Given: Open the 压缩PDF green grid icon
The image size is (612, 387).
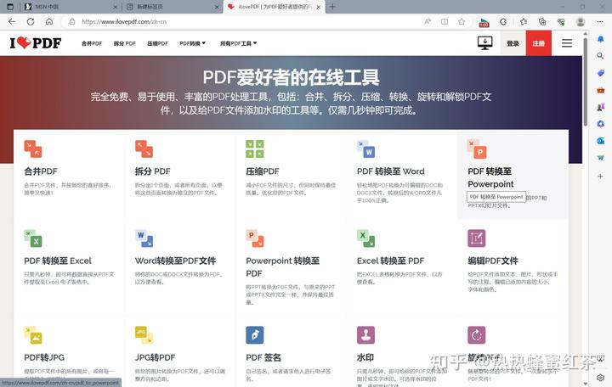Looking at the screenshot, I should 255,149.
